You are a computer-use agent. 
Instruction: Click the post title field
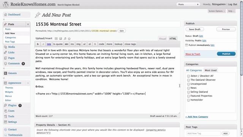(x=107, y=24)
